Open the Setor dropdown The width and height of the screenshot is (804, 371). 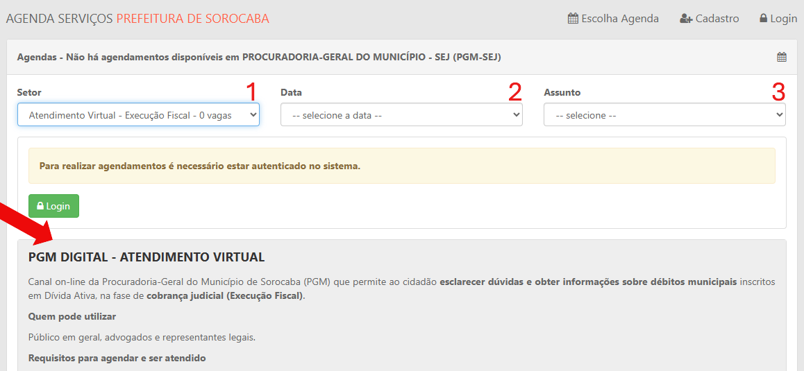point(138,115)
